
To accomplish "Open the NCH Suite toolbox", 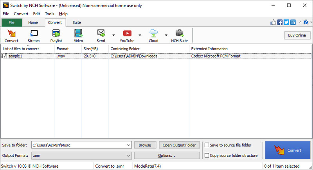I will (180, 33).
